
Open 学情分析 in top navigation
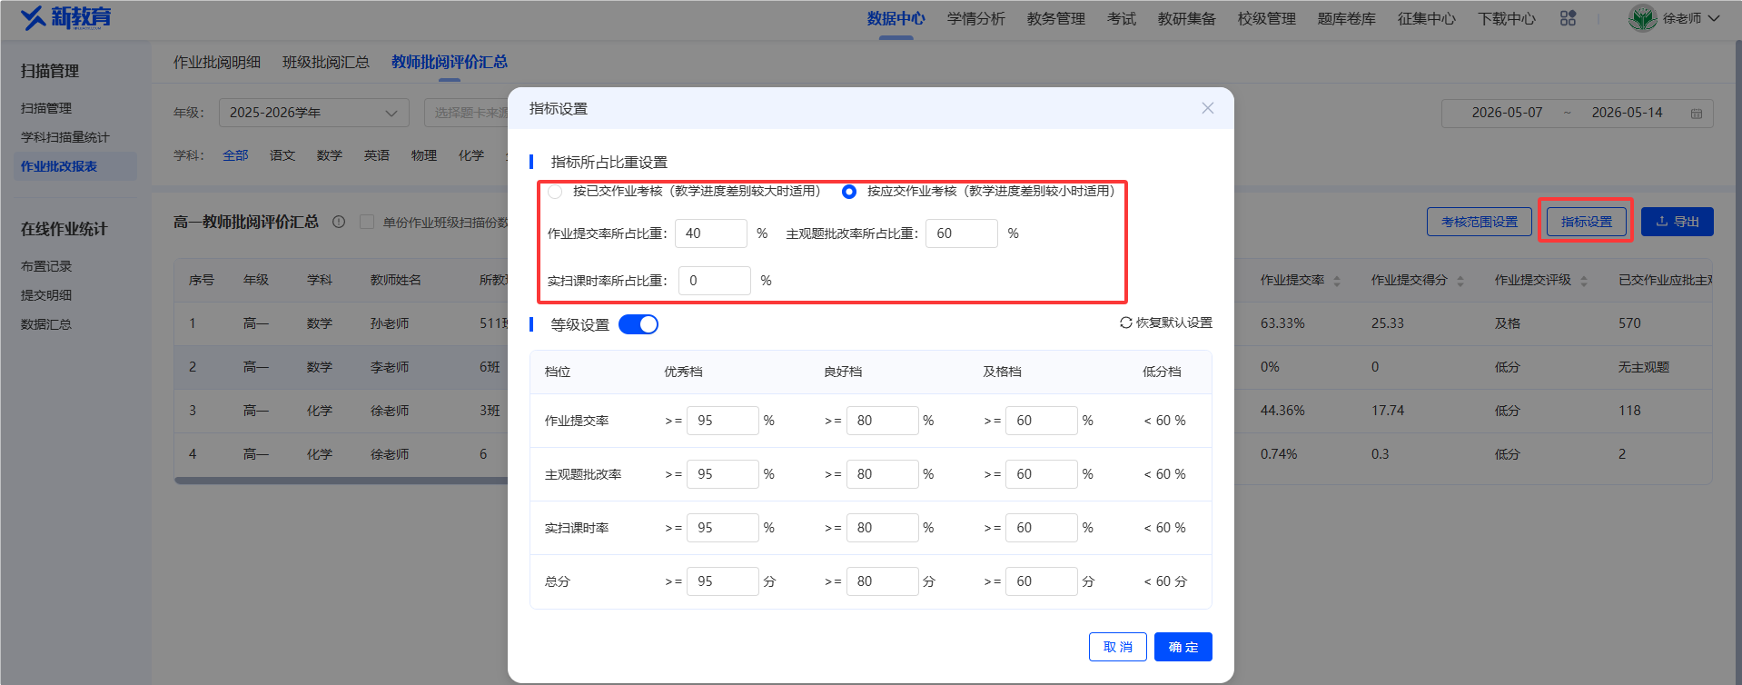tap(976, 18)
